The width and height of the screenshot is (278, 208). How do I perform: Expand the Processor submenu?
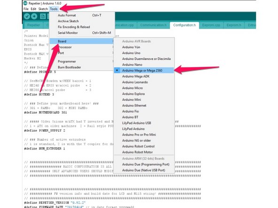(x=82, y=47)
